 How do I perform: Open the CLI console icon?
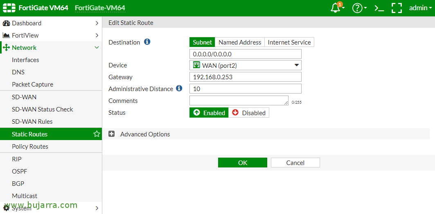tap(379, 8)
